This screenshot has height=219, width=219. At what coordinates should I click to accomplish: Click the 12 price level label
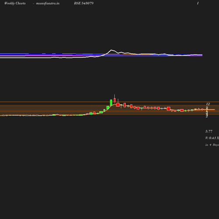[208, 104]
